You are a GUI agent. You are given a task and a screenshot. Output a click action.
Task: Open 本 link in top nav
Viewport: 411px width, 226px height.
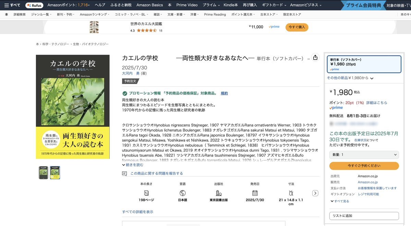click(170, 5)
